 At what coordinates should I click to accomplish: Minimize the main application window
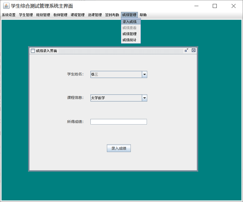(196, 6)
